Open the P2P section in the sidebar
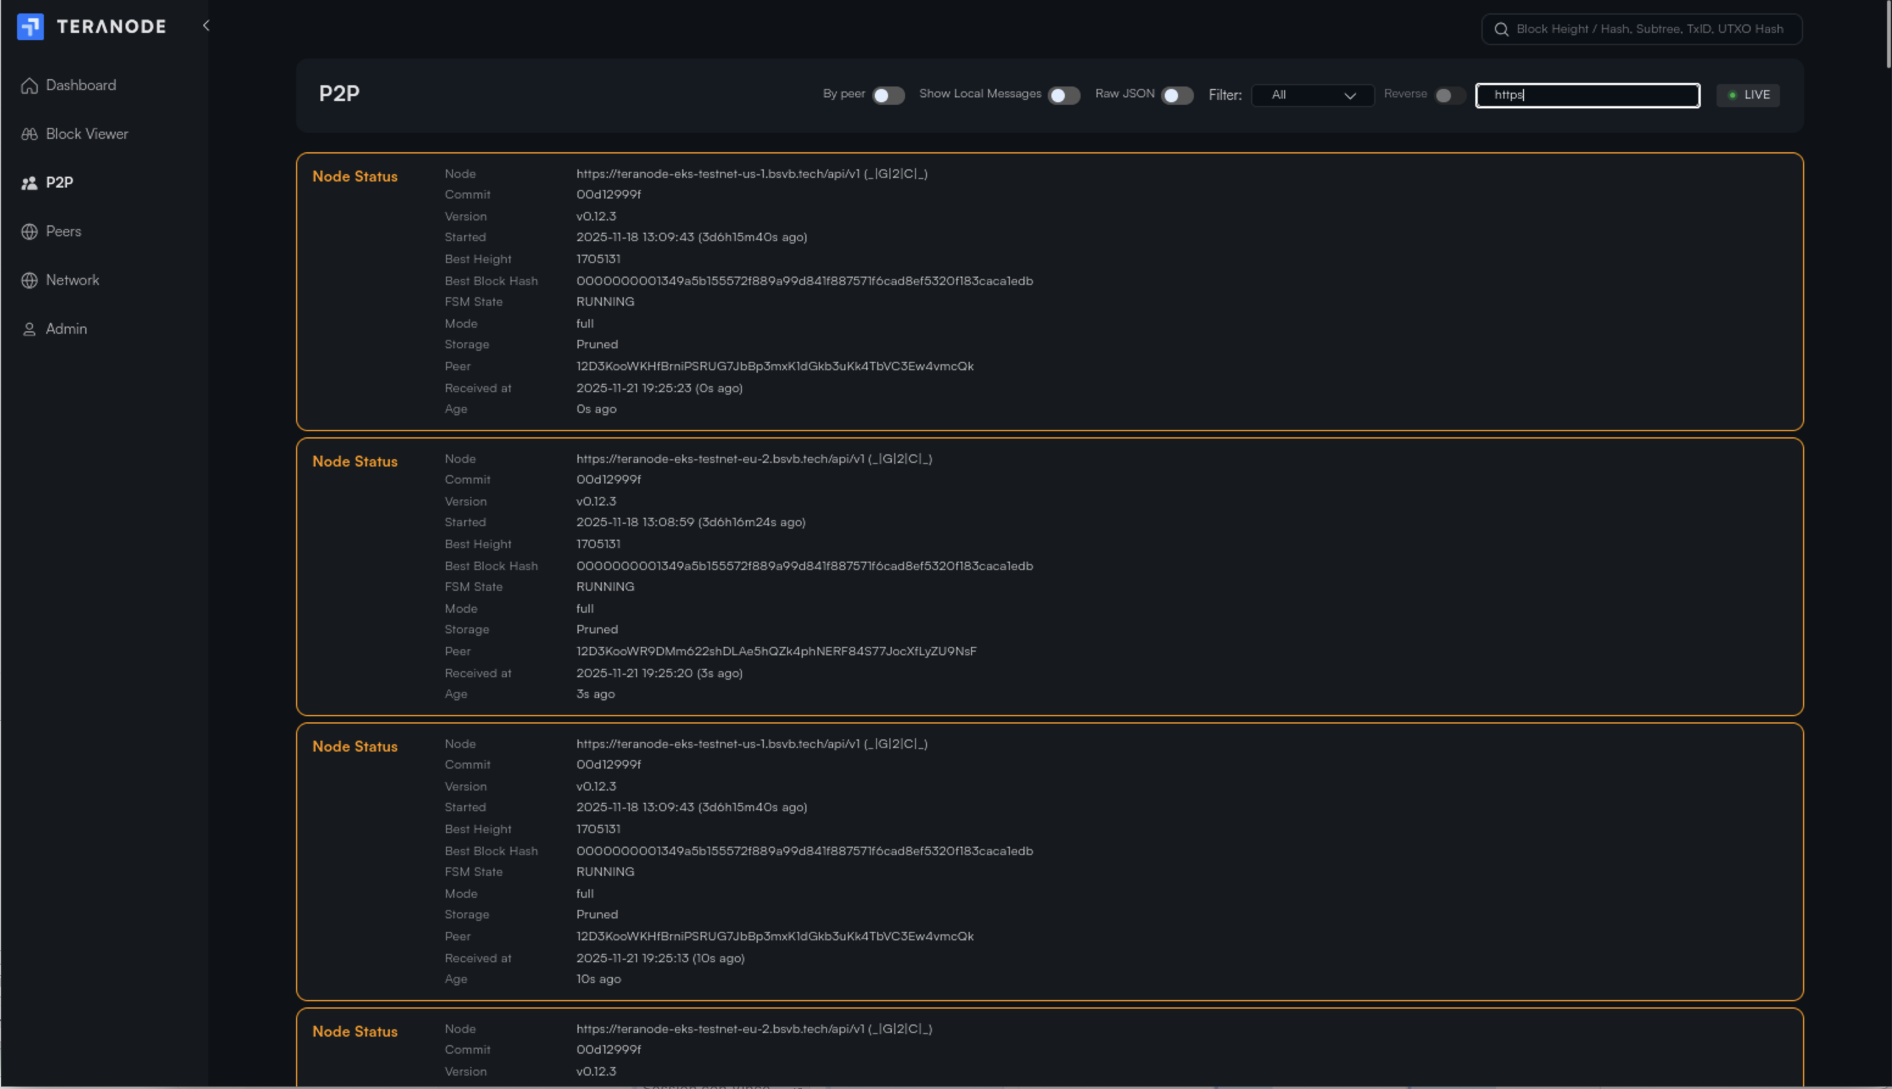Viewport: 1892px width, 1089px height. click(58, 181)
